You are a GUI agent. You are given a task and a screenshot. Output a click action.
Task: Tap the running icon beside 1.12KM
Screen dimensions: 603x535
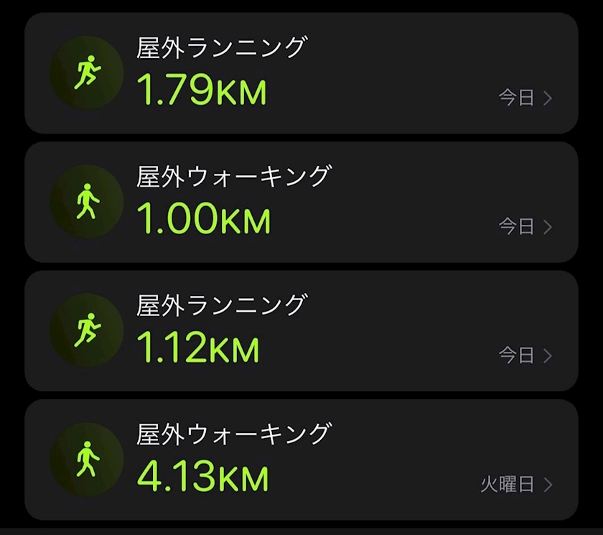click(x=87, y=331)
